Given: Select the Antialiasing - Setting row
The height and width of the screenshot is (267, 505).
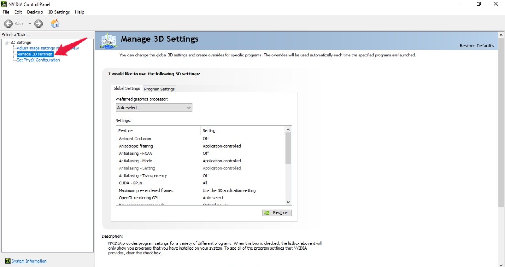Looking at the screenshot, I should tap(200, 168).
